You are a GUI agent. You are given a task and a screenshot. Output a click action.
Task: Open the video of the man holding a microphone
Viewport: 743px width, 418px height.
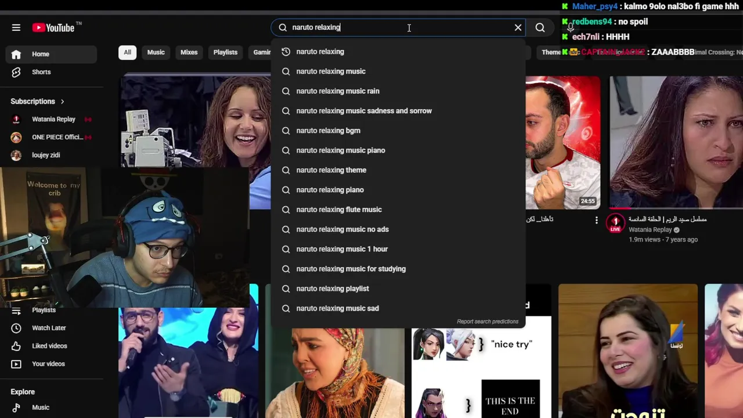click(x=188, y=363)
